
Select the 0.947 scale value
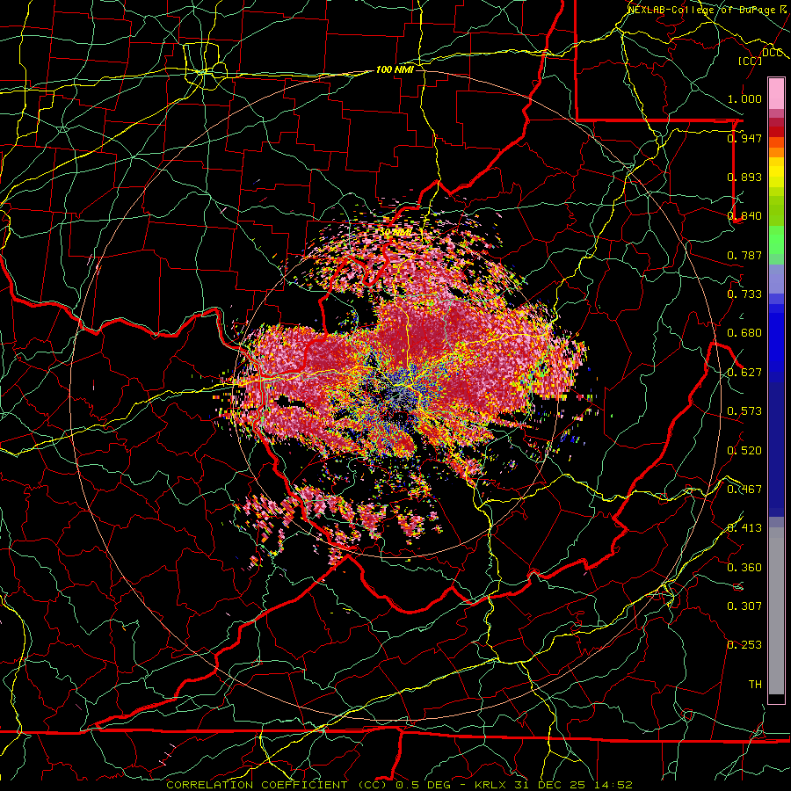coord(744,138)
